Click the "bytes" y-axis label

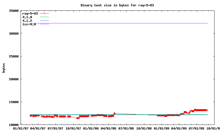tap(4, 68)
